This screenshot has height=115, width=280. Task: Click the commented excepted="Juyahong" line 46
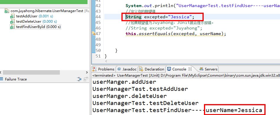click(164, 28)
